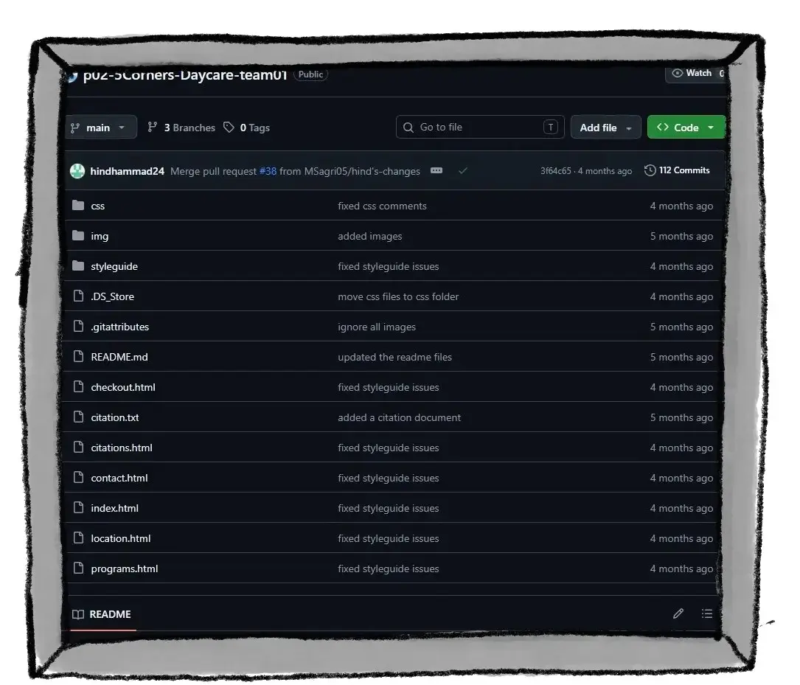Open the location.html file
The image size is (800, 685).
tap(121, 538)
